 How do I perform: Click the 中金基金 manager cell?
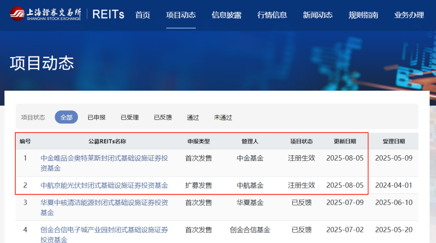coord(250,158)
